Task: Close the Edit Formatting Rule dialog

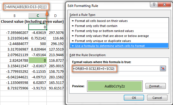Action: 164,5
